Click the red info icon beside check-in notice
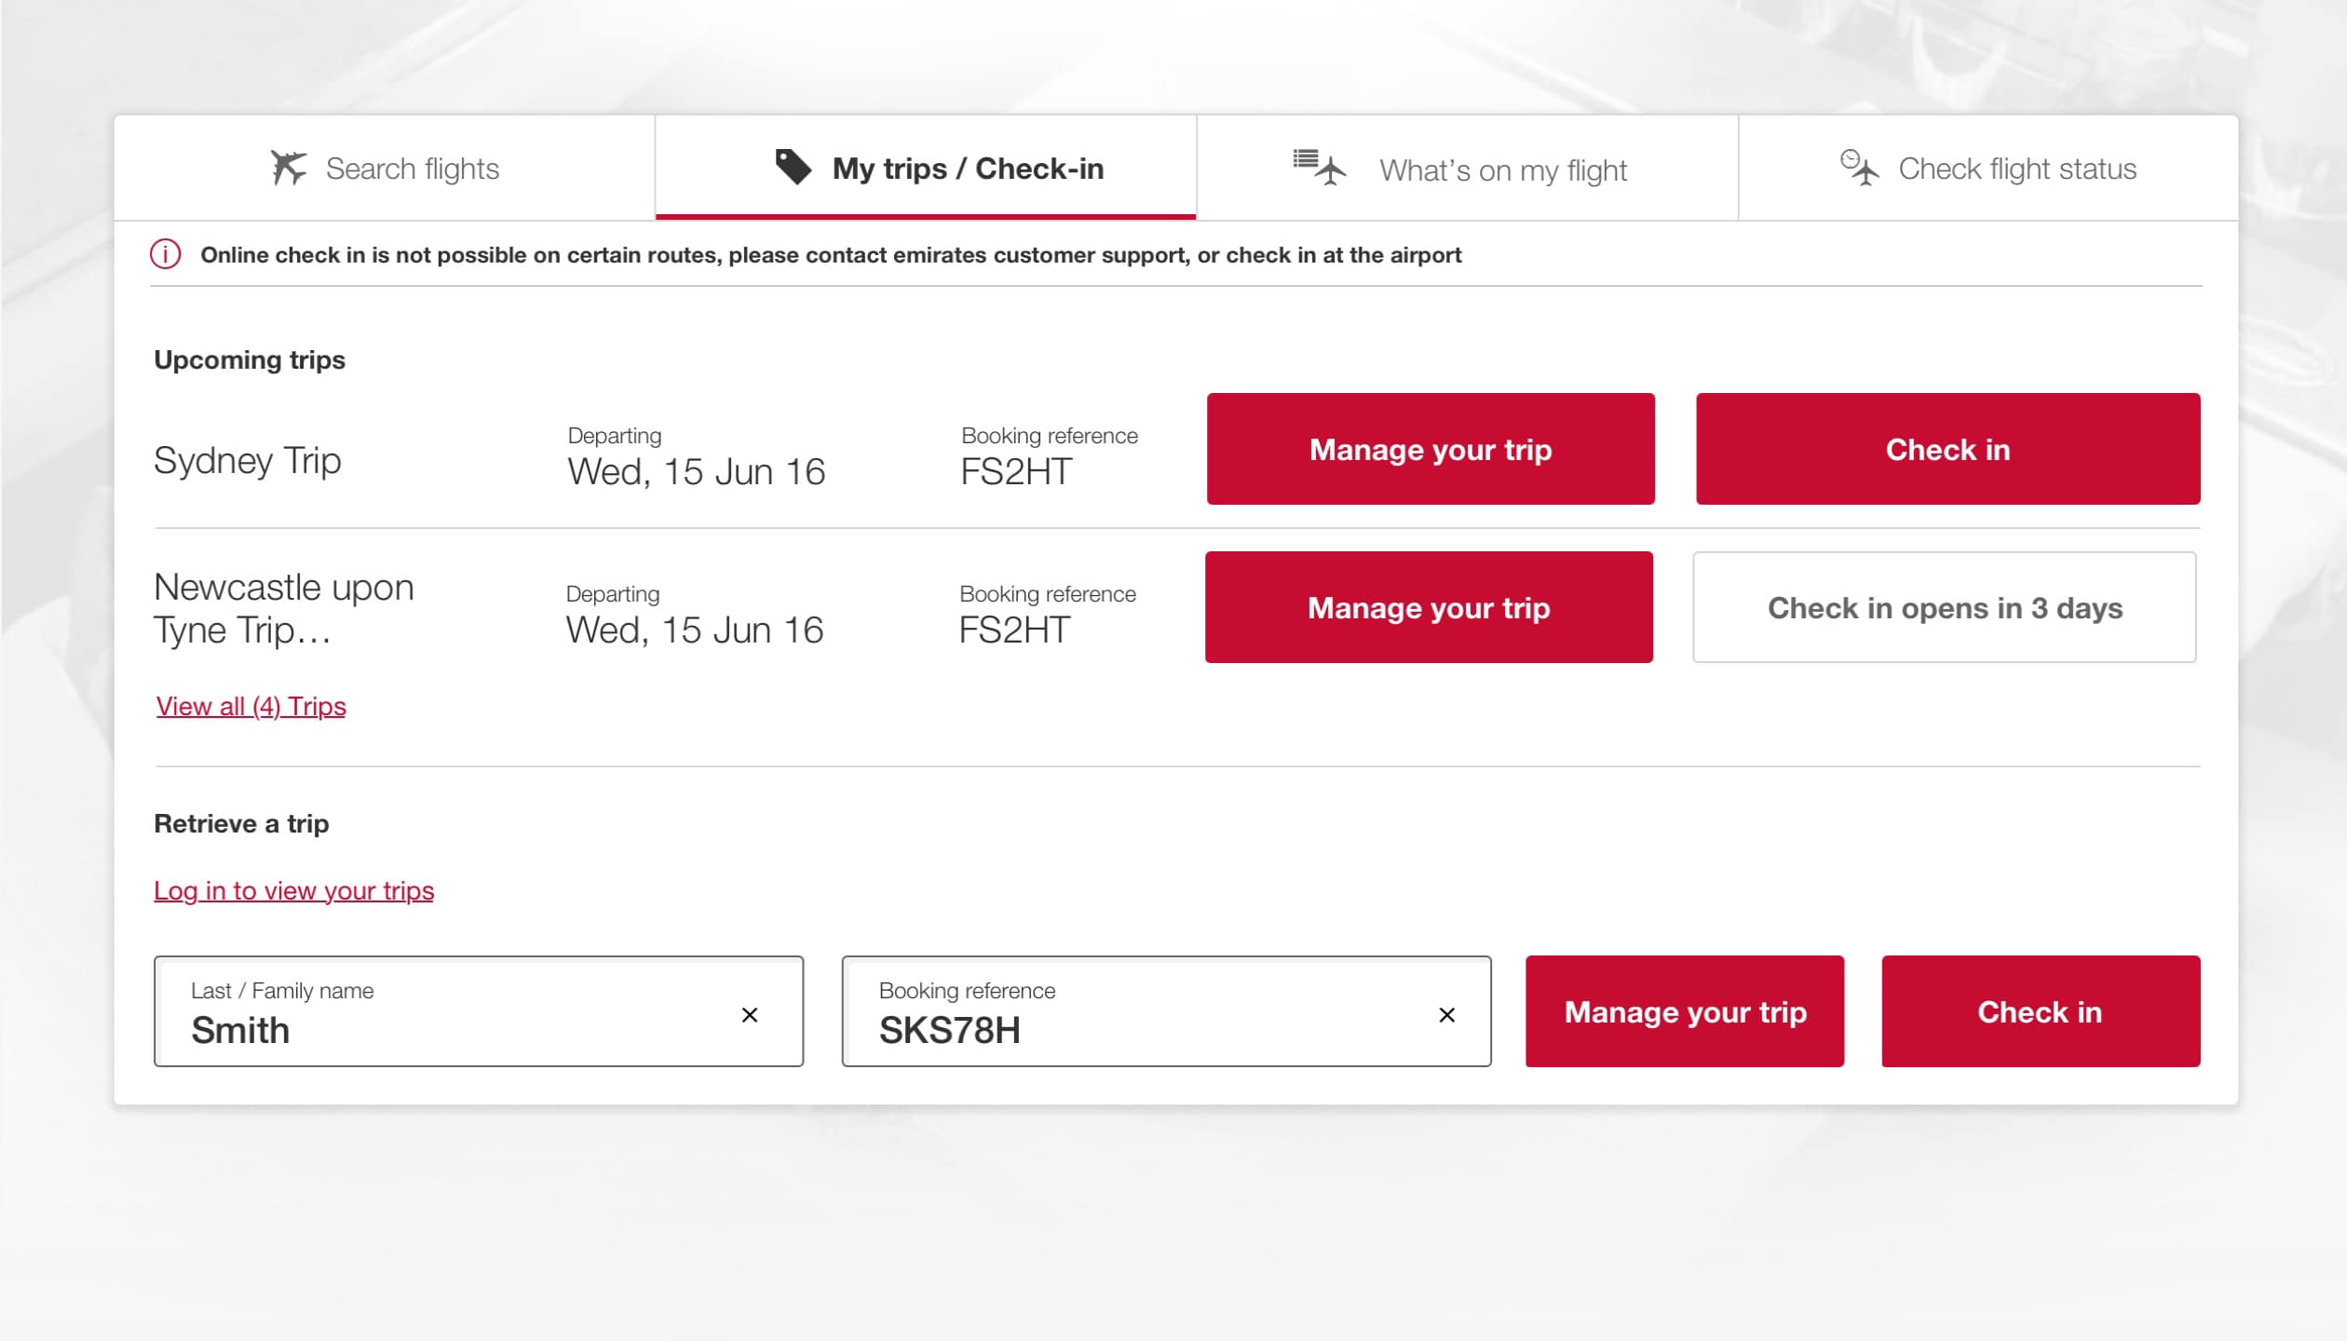The width and height of the screenshot is (2347, 1341). point(166,254)
